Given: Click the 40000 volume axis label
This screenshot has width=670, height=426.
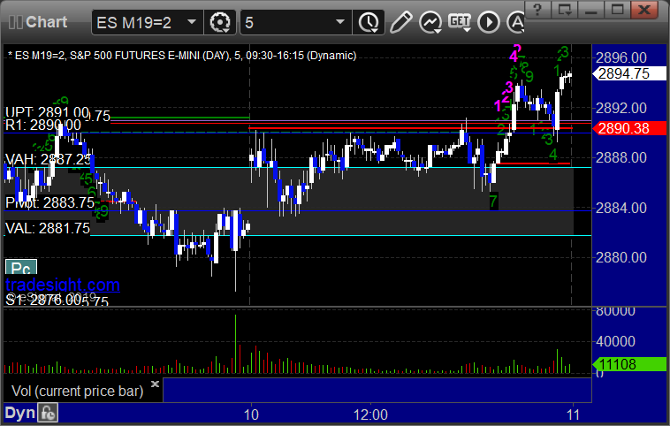Looking at the screenshot, I should pos(615,341).
